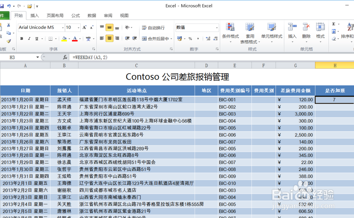The width and height of the screenshot is (354, 218).
Task: Click the Name Box showing H3
Action: coord(18,57)
